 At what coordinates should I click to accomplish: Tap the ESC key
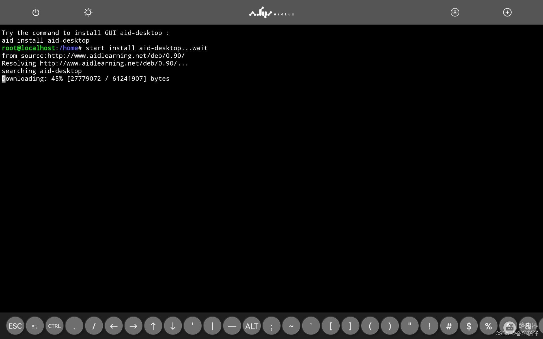[15, 326]
